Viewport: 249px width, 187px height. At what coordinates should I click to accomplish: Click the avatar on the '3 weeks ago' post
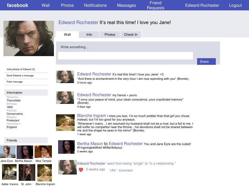point(67,167)
